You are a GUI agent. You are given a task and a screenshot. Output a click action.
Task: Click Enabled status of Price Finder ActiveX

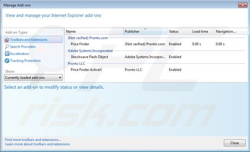[x=175, y=70]
